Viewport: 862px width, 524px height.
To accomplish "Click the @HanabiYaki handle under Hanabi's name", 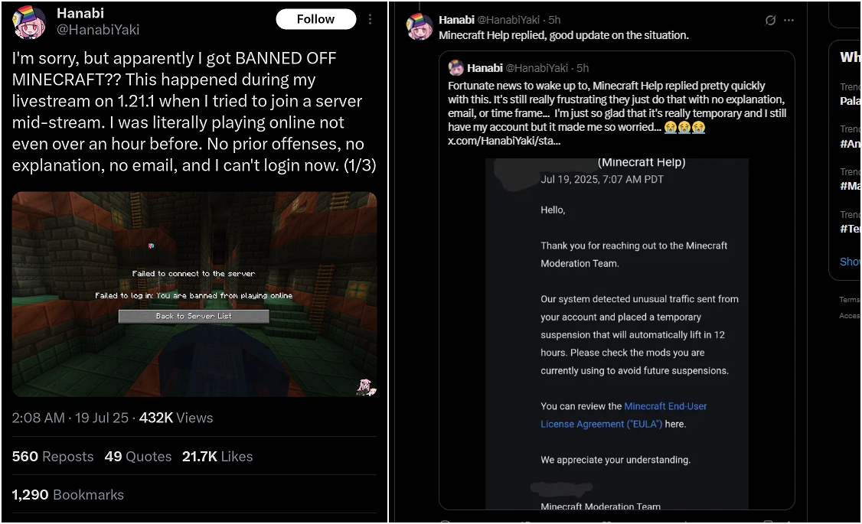I will pyautogui.click(x=98, y=30).
